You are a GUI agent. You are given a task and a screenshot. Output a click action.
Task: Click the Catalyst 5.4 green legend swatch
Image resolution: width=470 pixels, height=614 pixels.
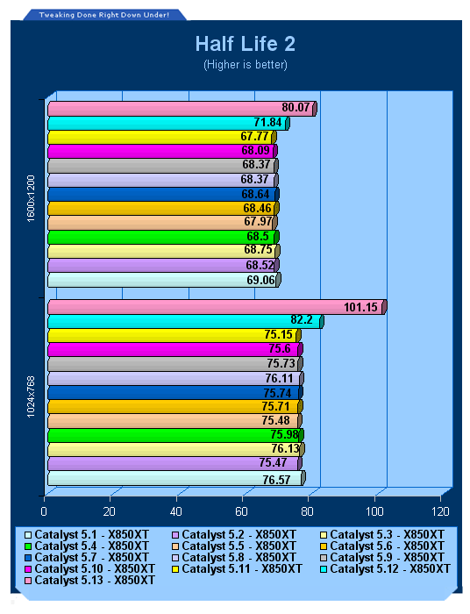click(28, 546)
